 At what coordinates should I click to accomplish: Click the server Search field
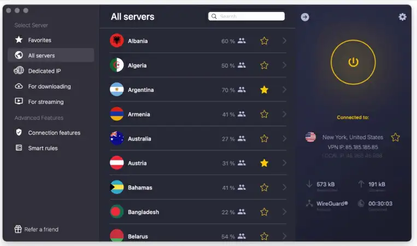[246, 16]
